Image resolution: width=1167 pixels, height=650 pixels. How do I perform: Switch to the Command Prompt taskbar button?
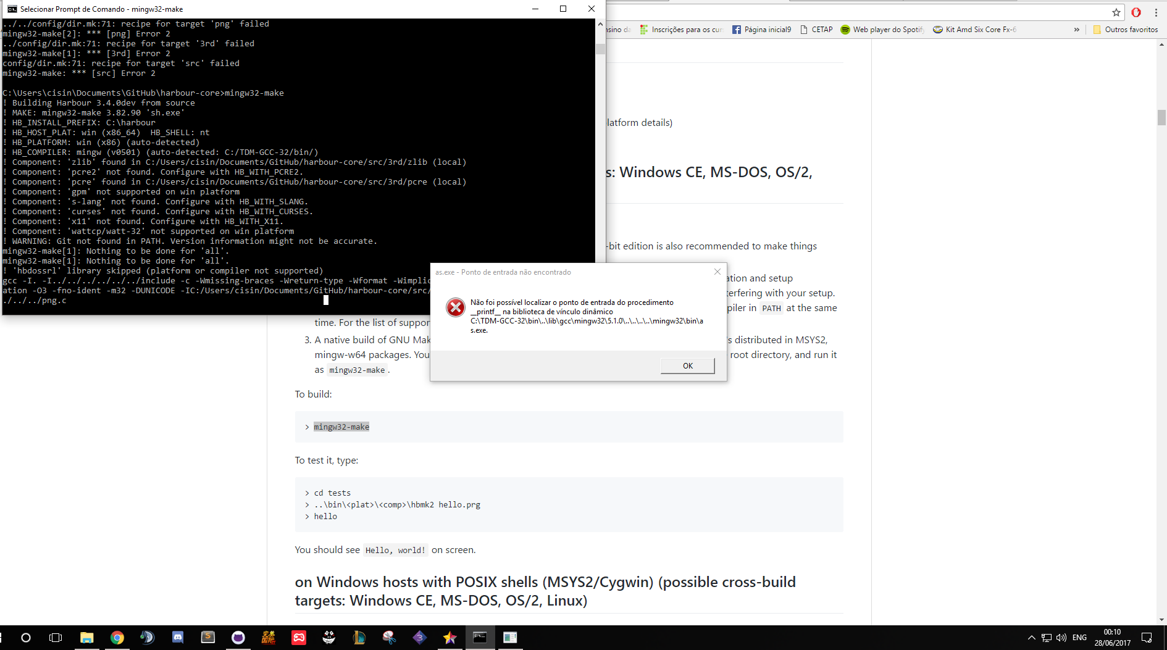[x=480, y=638]
